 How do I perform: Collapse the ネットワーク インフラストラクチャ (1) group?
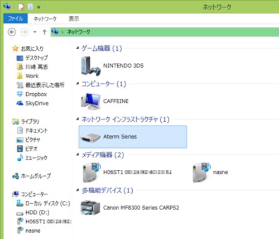[78, 119]
